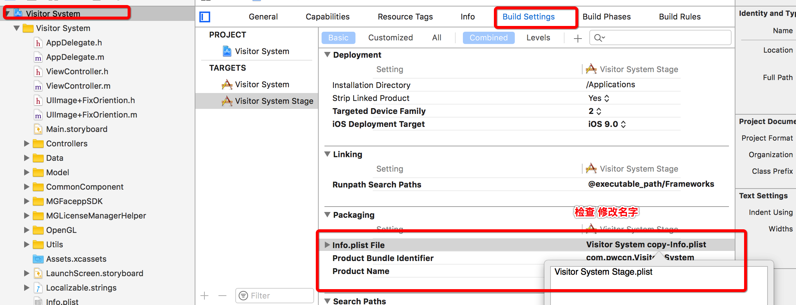796x305 pixels.
Task: Open the Assets.xcassets catalog
Action: pyautogui.click(x=76, y=259)
